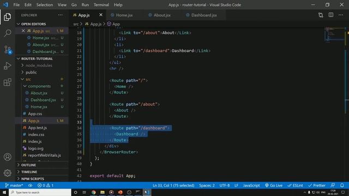
Task: Click the Cortana circle icon on taskbar
Action: click(x=75, y=192)
